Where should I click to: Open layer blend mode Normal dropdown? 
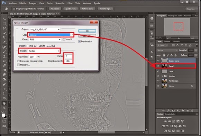click(x=167, y=50)
